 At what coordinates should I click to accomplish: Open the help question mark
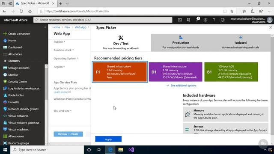[x=214, y=20]
